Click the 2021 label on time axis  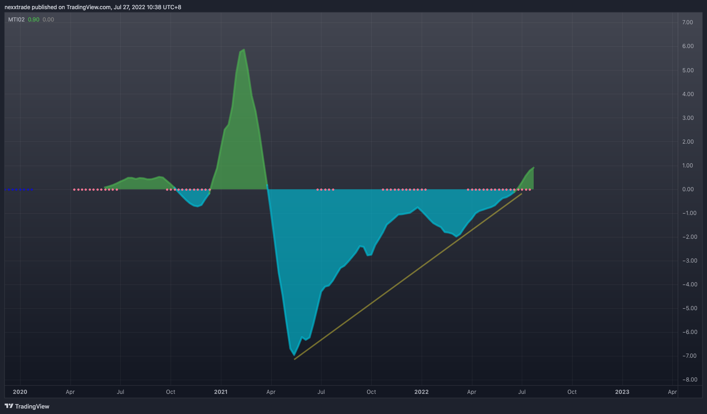coord(221,392)
